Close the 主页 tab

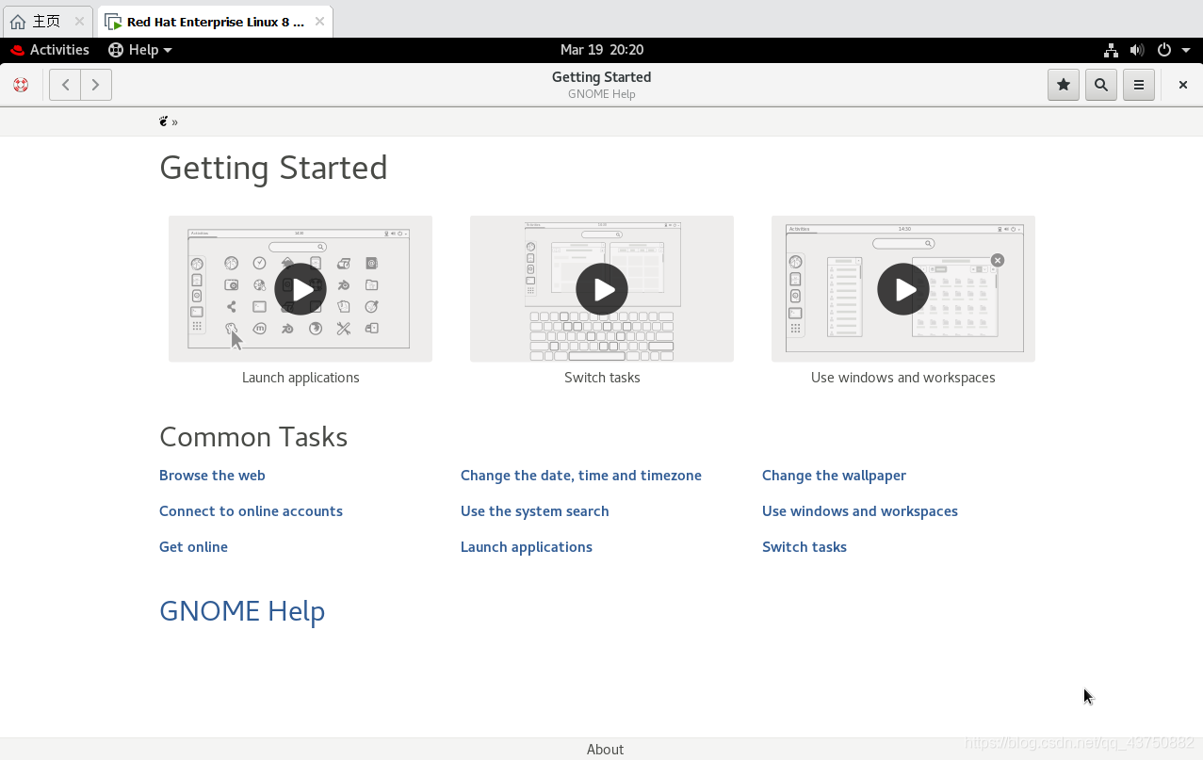80,22
